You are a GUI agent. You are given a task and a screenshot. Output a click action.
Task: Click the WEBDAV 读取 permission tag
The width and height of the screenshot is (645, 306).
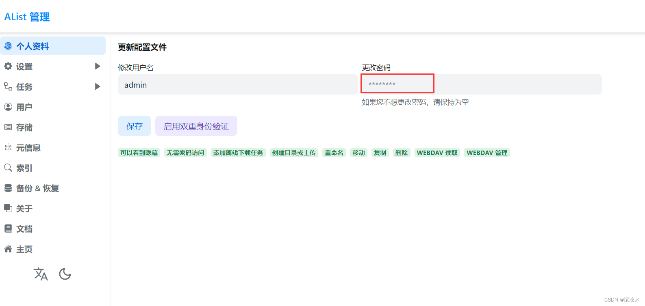(x=437, y=153)
